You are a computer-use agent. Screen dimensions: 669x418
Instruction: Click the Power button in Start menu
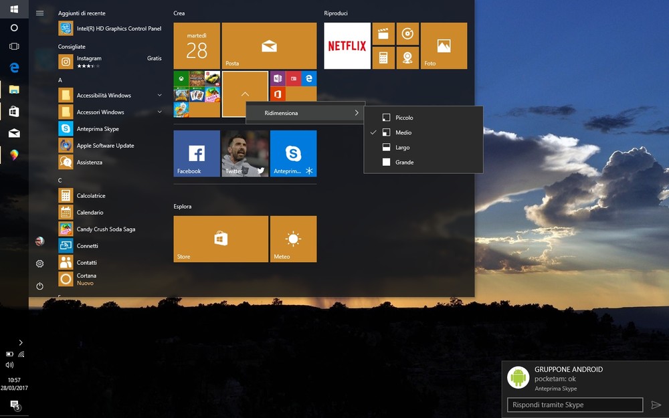point(39,286)
